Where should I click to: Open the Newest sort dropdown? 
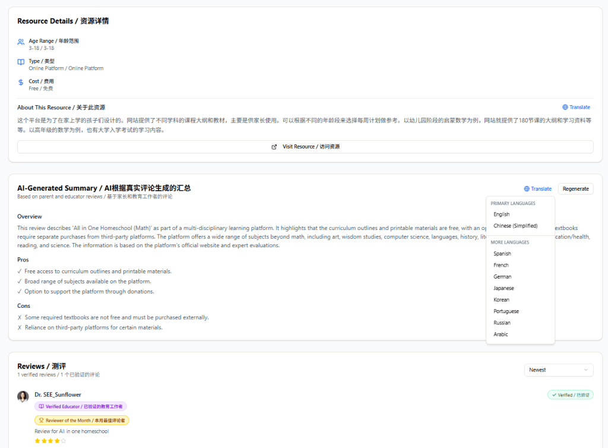pyautogui.click(x=558, y=370)
